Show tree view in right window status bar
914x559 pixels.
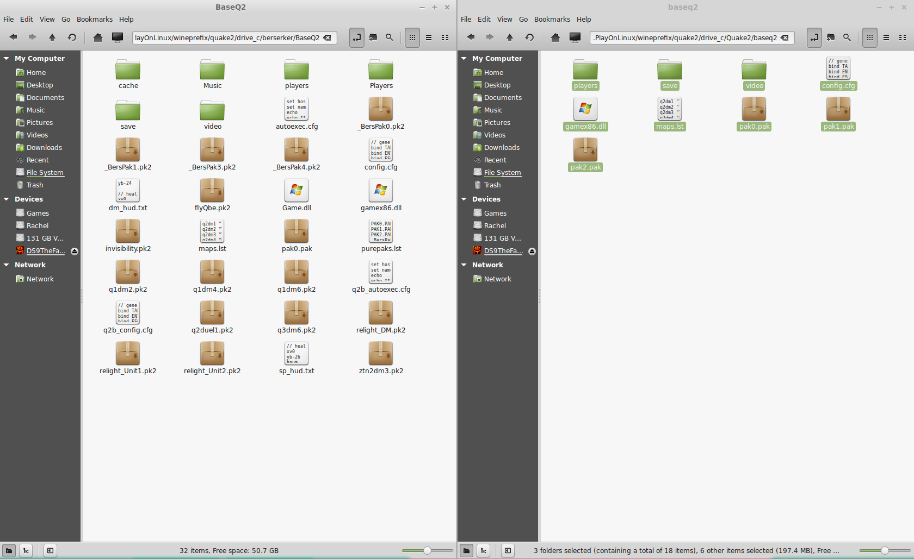483,550
